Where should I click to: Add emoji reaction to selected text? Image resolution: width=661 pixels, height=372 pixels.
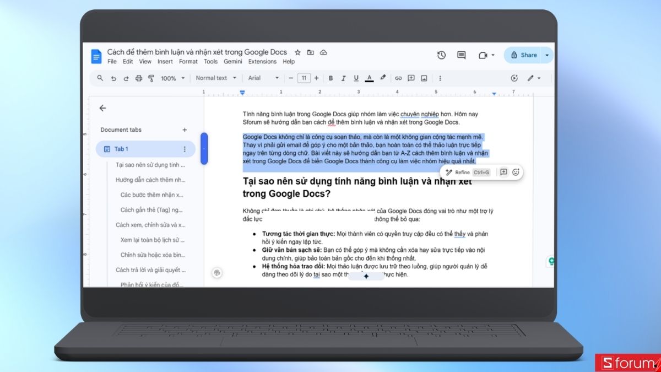click(516, 172)
